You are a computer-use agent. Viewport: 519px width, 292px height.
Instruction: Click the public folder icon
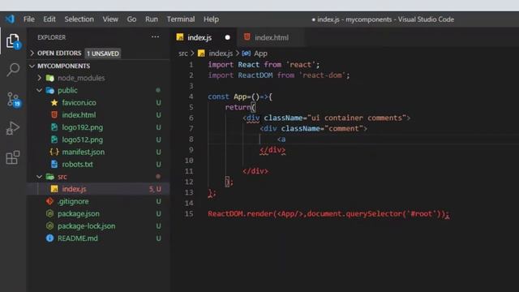[50, 90]
